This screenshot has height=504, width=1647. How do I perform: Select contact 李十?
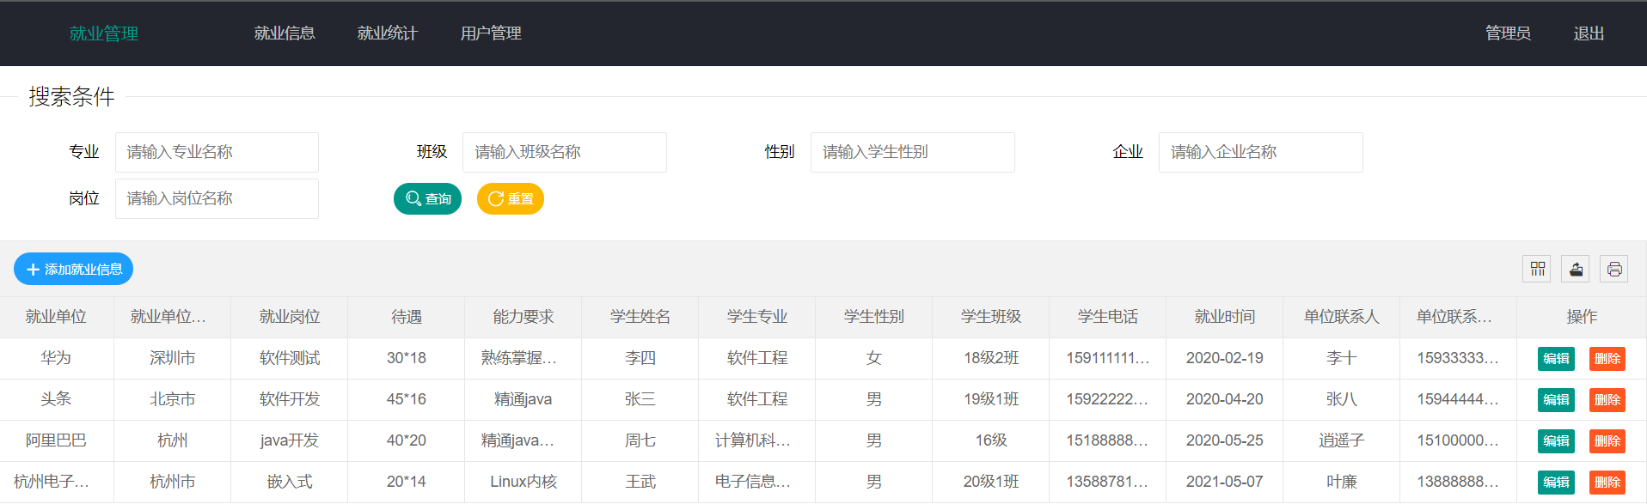(x=1342, y=358)
